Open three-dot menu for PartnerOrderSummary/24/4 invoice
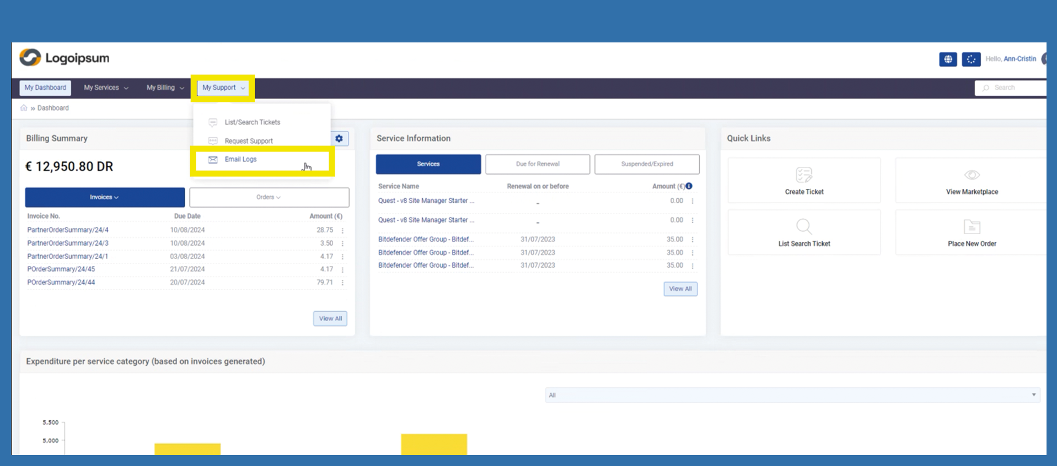Screen dimensions: 1057x466 [342, 230]
